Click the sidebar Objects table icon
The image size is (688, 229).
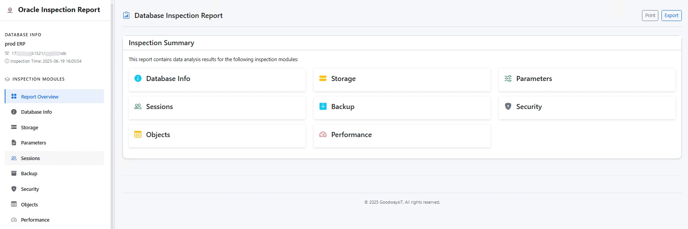[x=14, y=204]
